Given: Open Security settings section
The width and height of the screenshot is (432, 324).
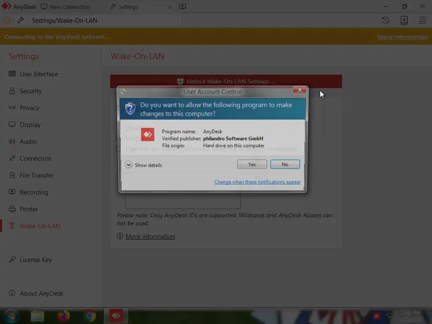Looking at the screenshot, I should [30, 91].
